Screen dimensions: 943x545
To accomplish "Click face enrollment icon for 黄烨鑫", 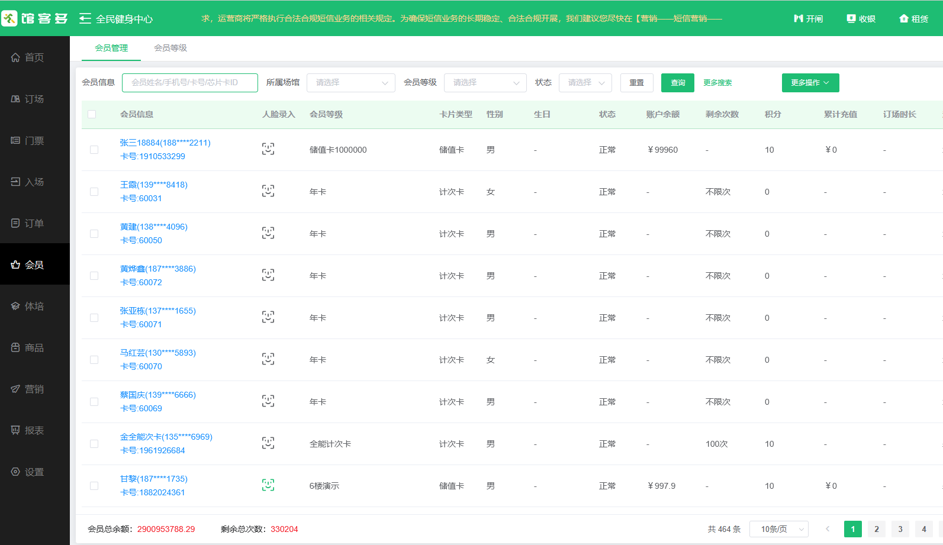I will point(268,275).
